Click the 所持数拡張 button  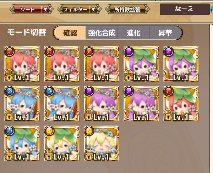point(127,9)
